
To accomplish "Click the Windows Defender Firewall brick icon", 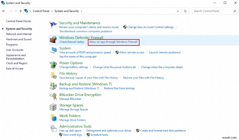I will (53, 40).
